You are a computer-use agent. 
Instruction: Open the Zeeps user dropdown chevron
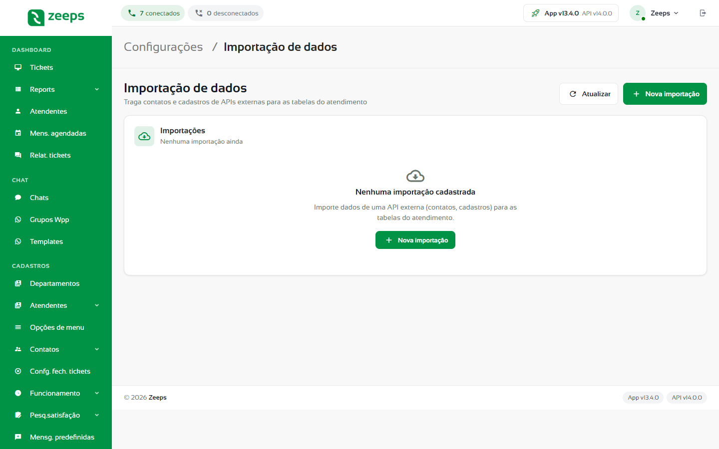(676, 13)
